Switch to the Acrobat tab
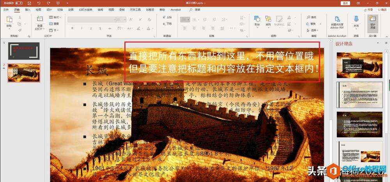The height and width of the screenshot is (182, 390). tap(175, 10)
